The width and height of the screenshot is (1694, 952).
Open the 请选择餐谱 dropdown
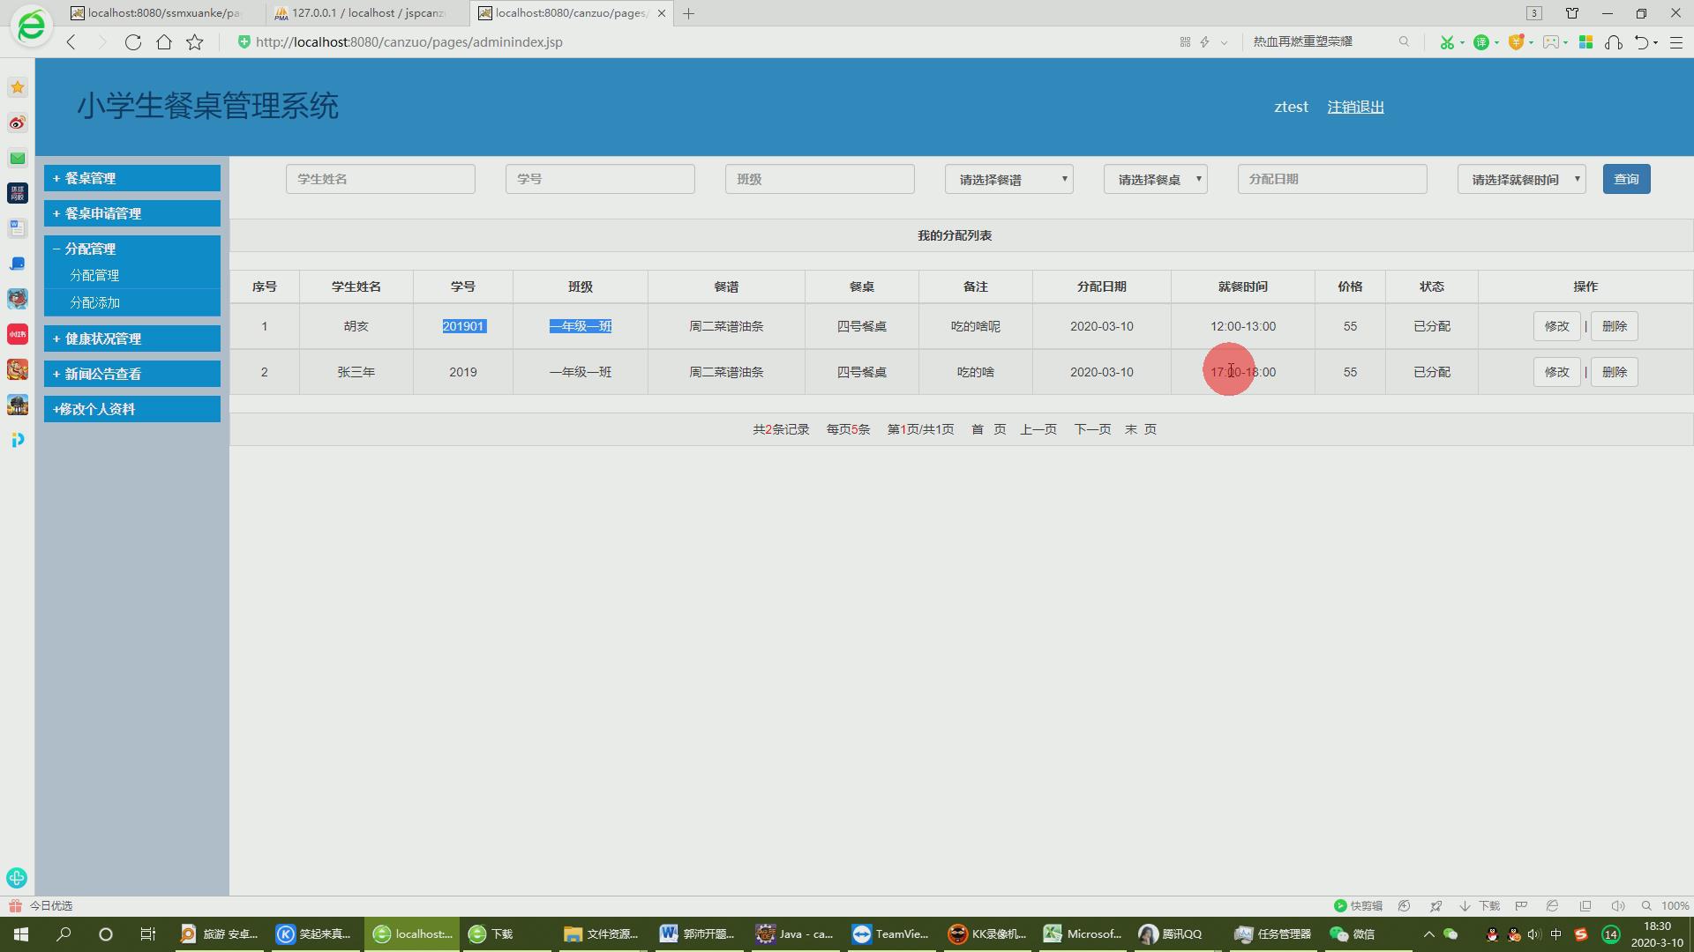[x=1008, y=179]
